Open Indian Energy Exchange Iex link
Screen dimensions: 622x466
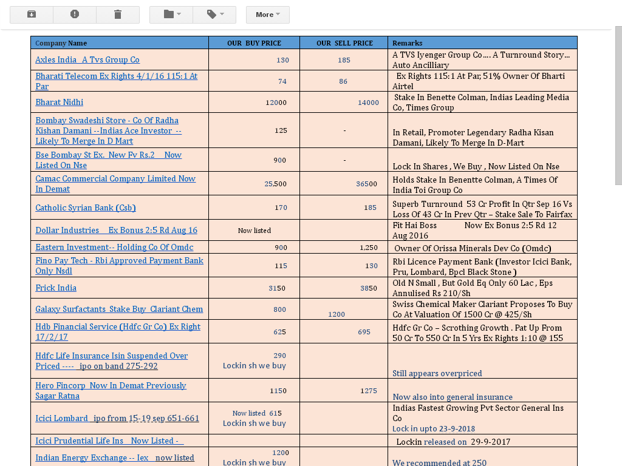[115, 458]
